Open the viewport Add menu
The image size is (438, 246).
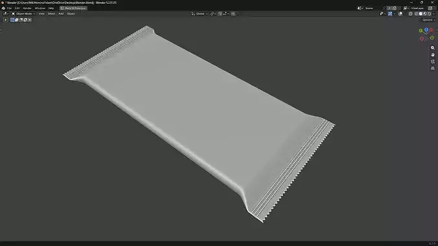(x=61, y=14)
